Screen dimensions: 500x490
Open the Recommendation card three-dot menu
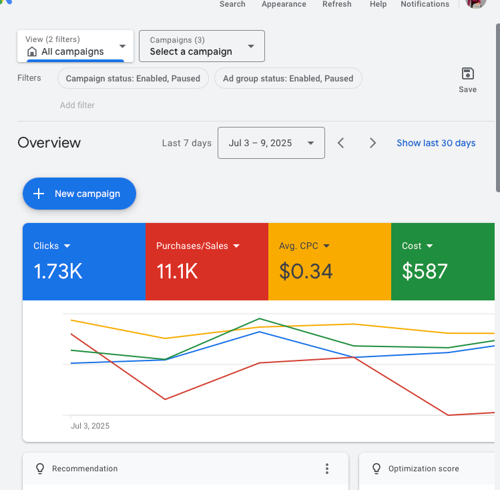click(326, 469)
